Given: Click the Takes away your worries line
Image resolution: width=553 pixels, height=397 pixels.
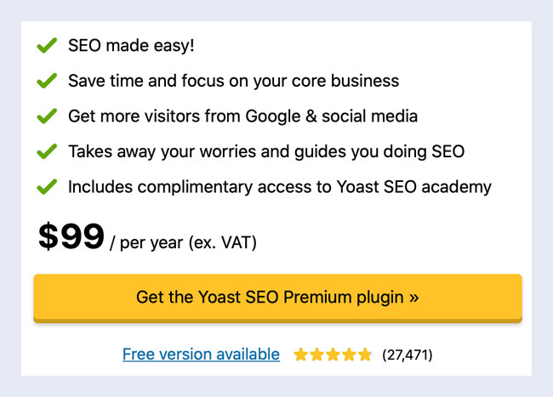Looking at the screenshot, I should (x=266, y=152).
